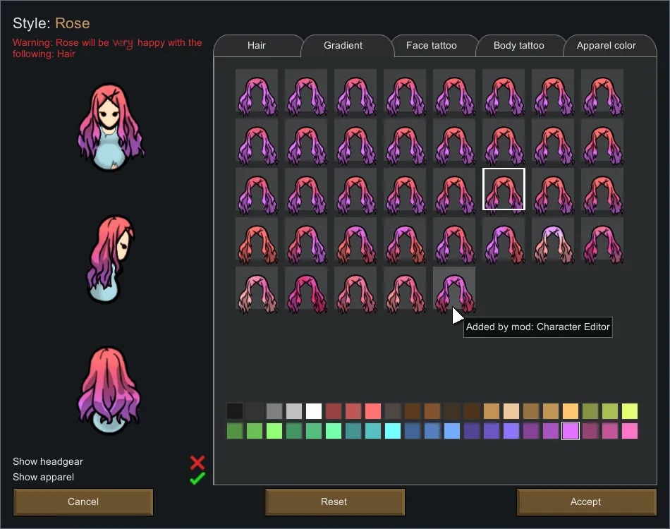Open the Apparel color tab

607,46
